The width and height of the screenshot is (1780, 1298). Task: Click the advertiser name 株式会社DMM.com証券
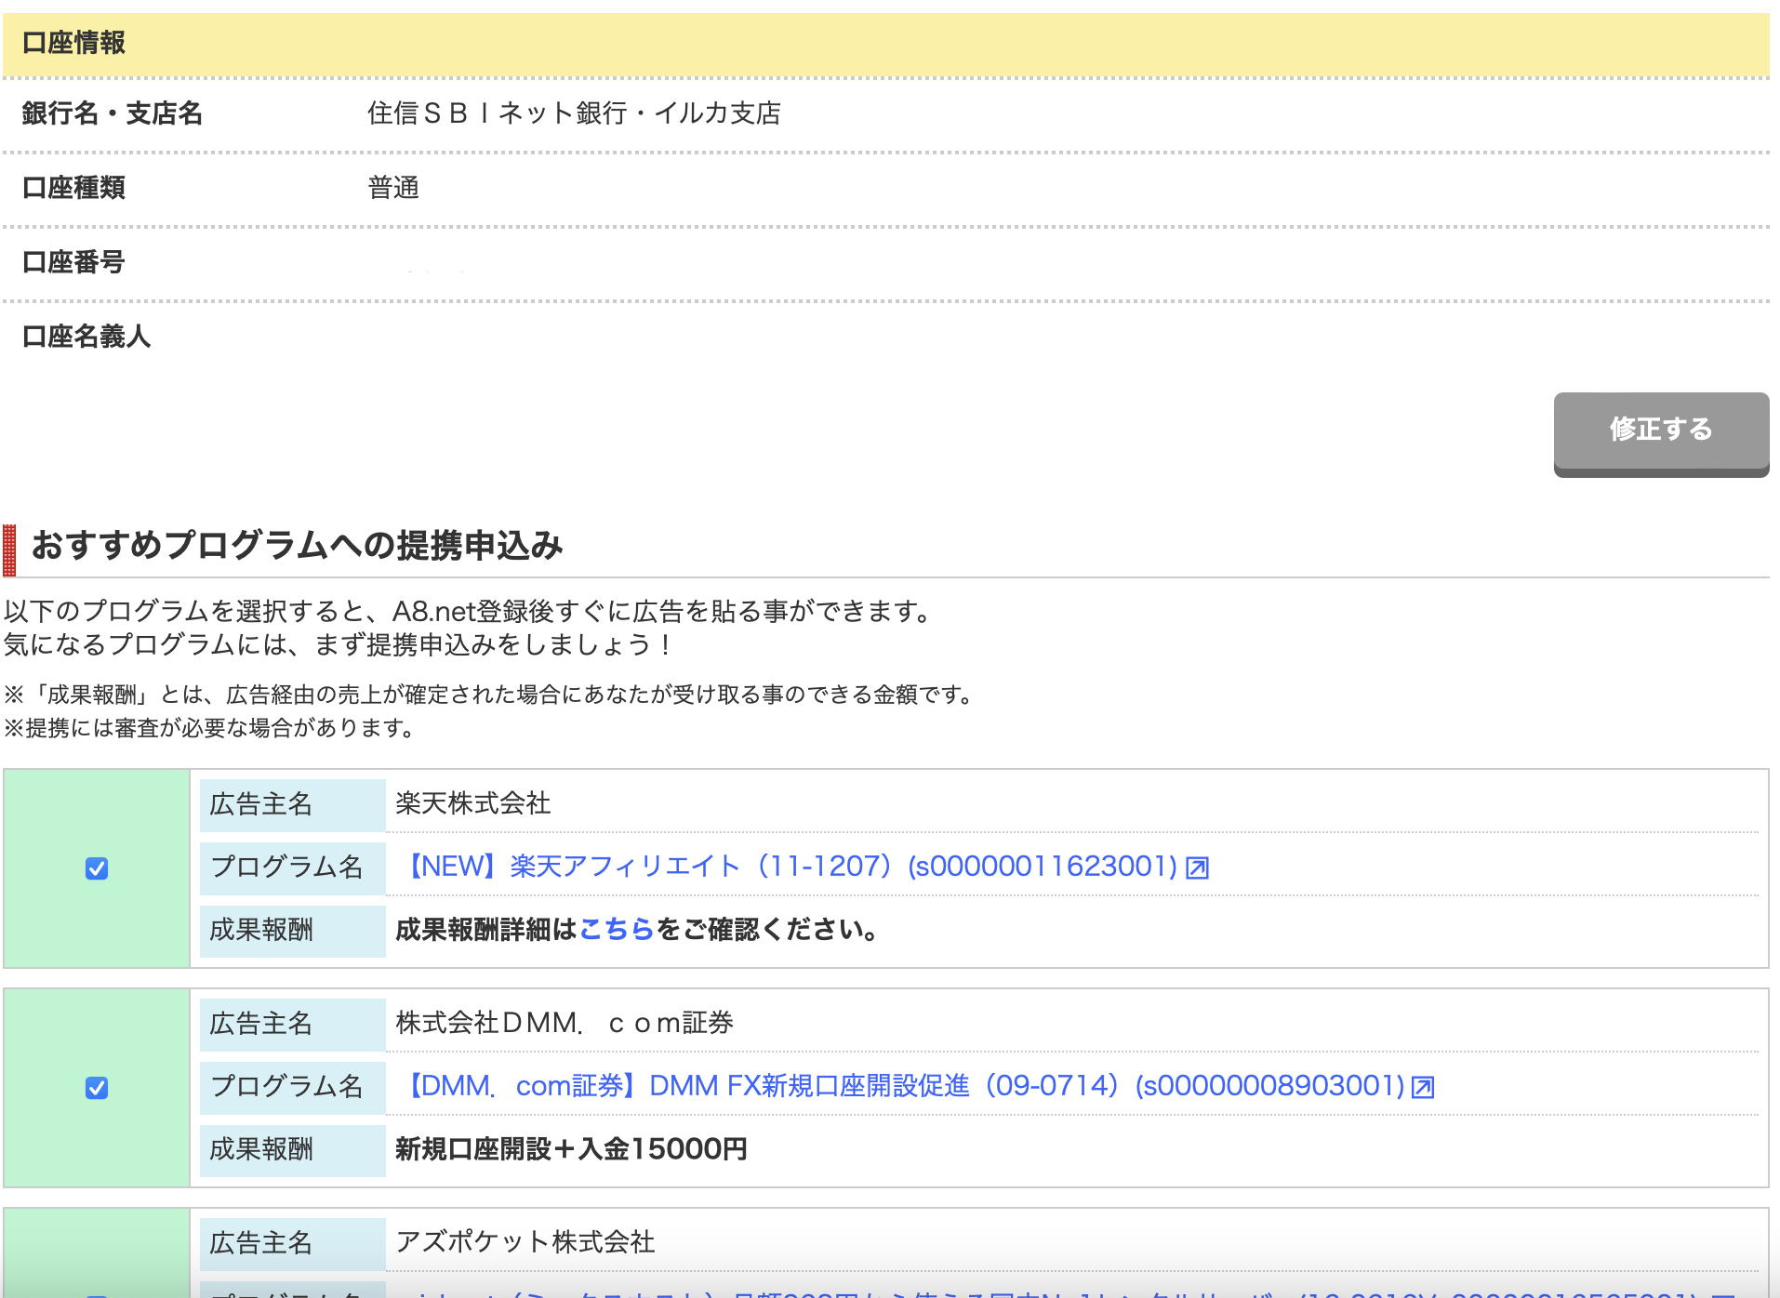tap(565, 1023)
